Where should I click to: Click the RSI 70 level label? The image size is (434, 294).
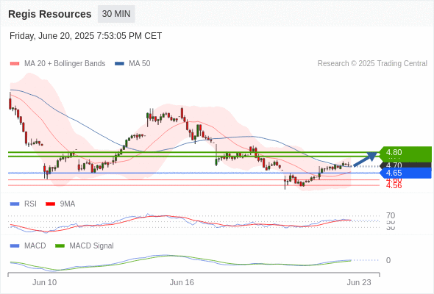click(391, 216)
